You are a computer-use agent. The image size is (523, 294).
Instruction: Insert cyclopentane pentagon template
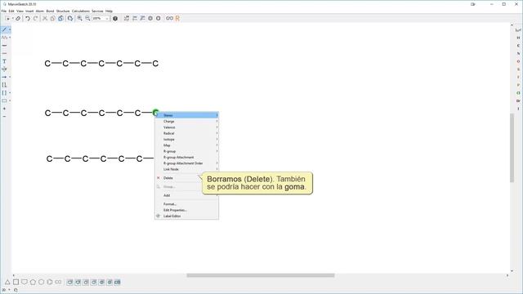click(33, 282)
